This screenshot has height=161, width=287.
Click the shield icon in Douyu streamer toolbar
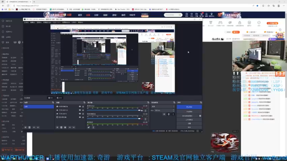(x=211, y=23)
